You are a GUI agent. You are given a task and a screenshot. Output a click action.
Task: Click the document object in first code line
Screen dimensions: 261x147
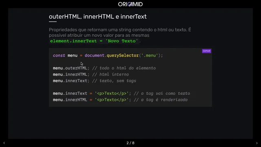tap(94, 56)
